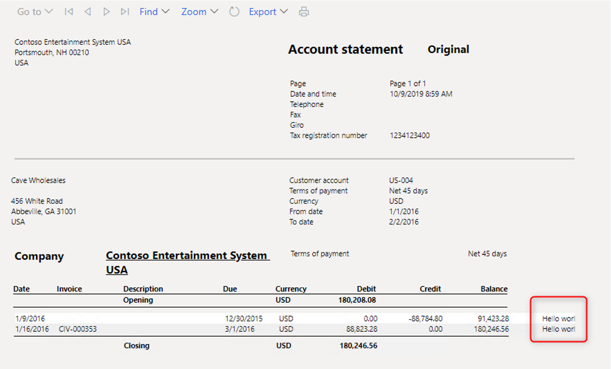The height and width of the screenshot is (369, 611).
Task: Advance to the next report page
Action: (107, 12)
